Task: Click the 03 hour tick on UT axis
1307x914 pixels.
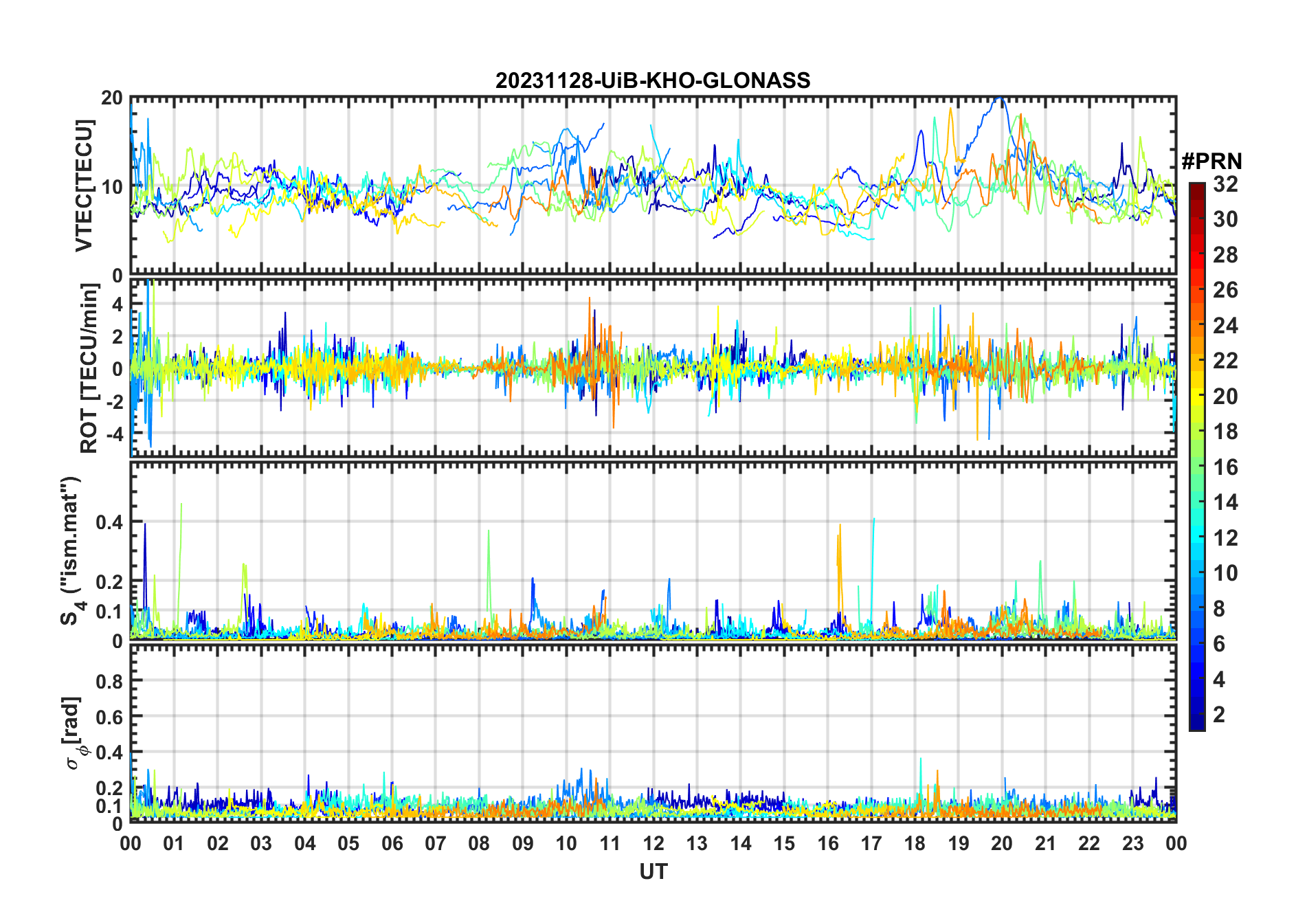Action: pos(261,843)
